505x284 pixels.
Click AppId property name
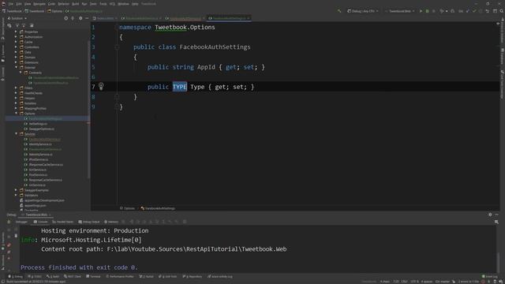point(206,67)
